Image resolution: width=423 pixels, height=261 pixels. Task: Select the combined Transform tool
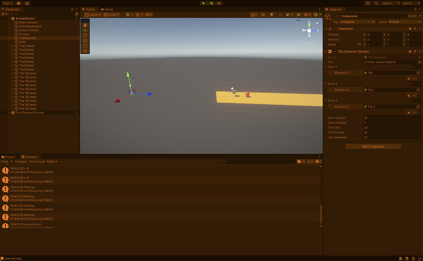click(85, 51)
